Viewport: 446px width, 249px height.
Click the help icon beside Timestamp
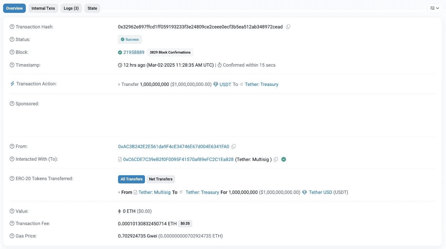(x=12, y=65)
